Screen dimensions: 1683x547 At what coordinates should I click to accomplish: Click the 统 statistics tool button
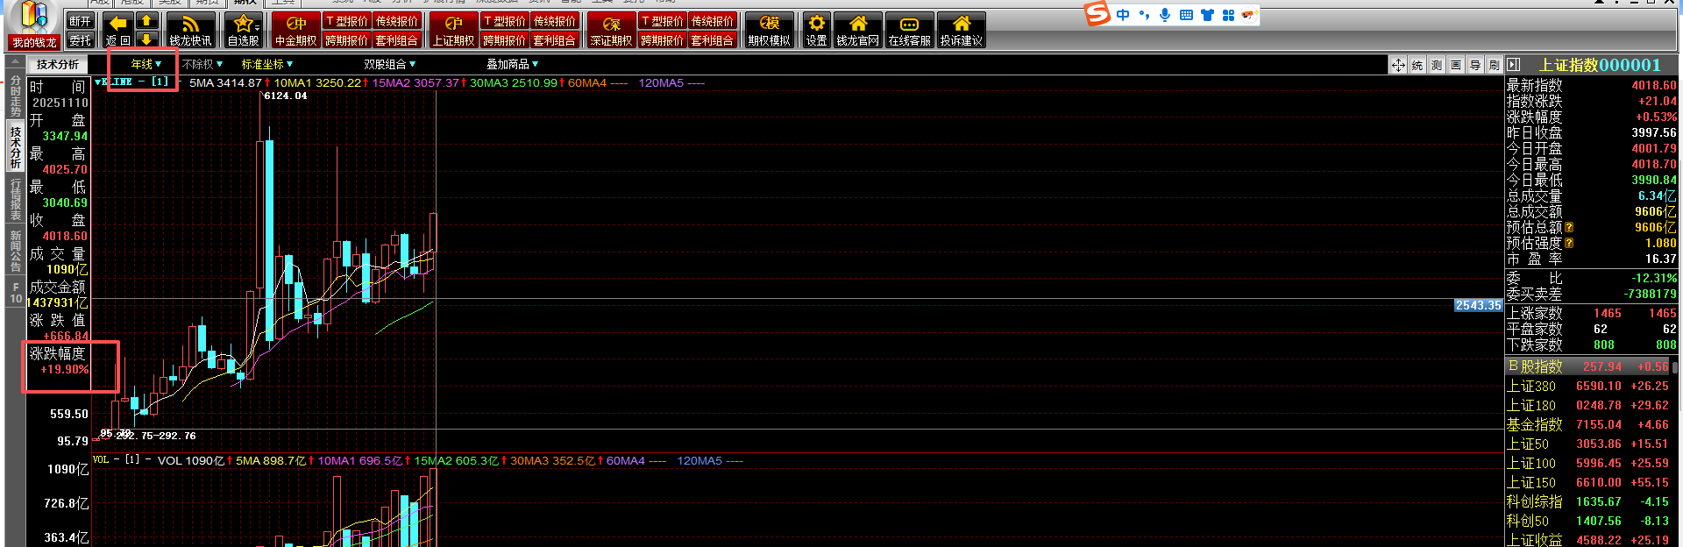pos(1417,65)
